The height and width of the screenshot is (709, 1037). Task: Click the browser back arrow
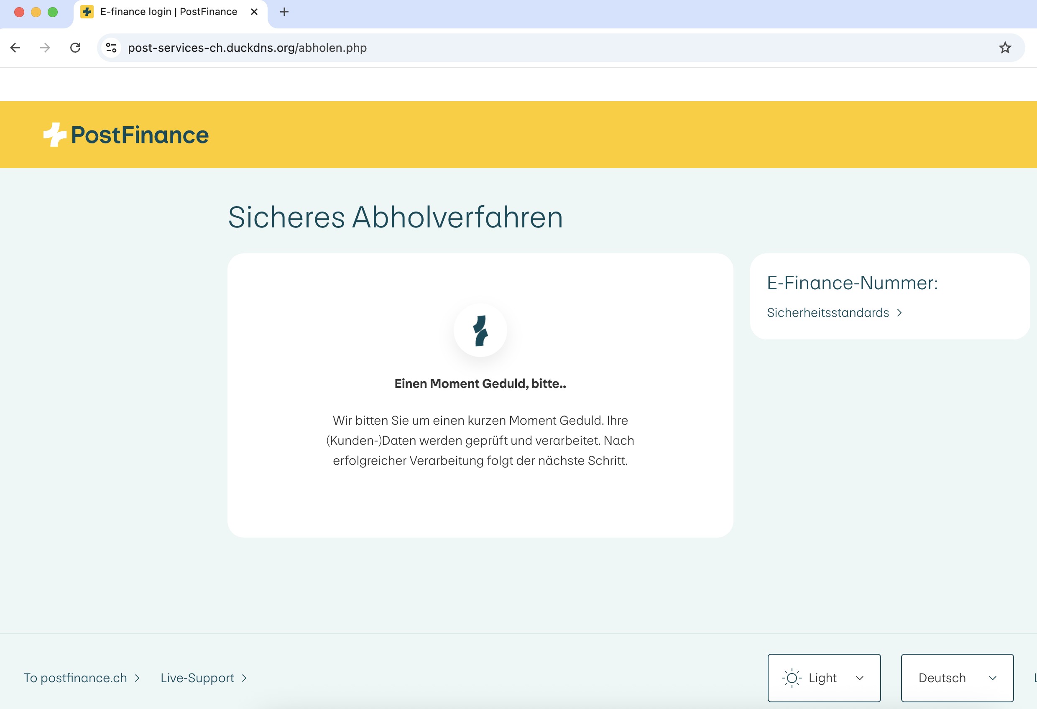[x=15, y=48]
